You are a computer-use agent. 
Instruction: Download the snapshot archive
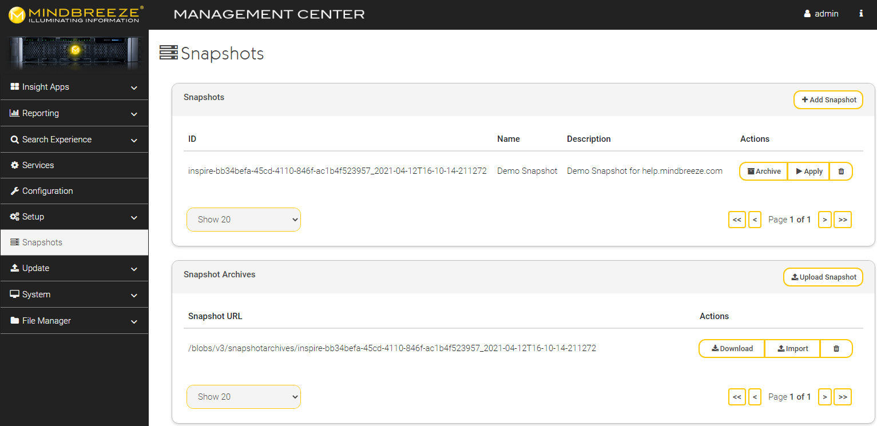pos(732,348)
